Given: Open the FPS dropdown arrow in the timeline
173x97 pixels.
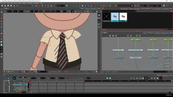Looking at the screenshot, I should tap(64, 78).
